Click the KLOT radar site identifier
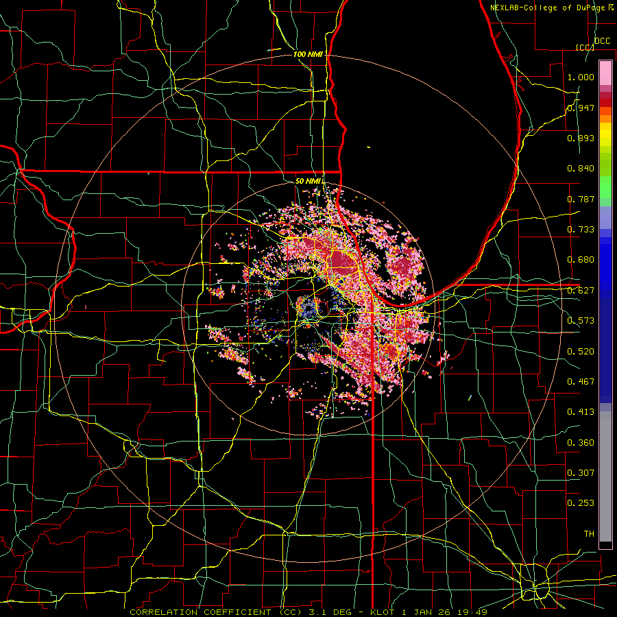This screenshot has width=617, height=617. [383, 612]
